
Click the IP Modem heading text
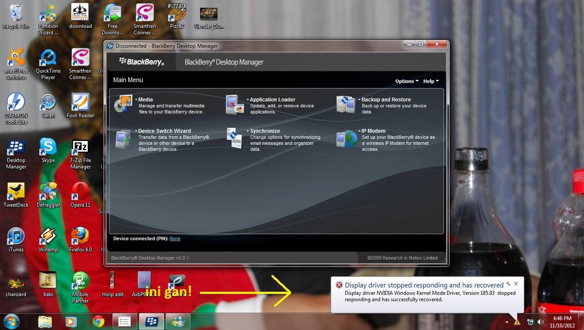(x=373, y=131)
